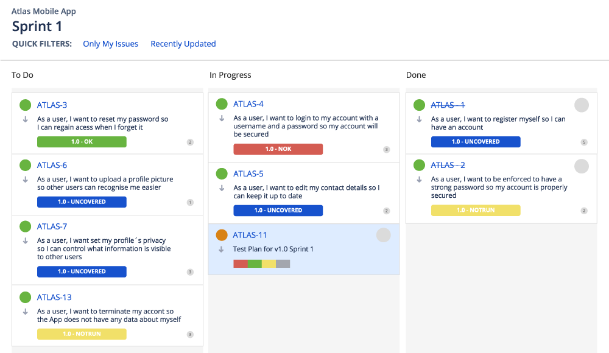Click the green 1.0 - OK status label
Screen dimensions: 609x353
(82, 142)
